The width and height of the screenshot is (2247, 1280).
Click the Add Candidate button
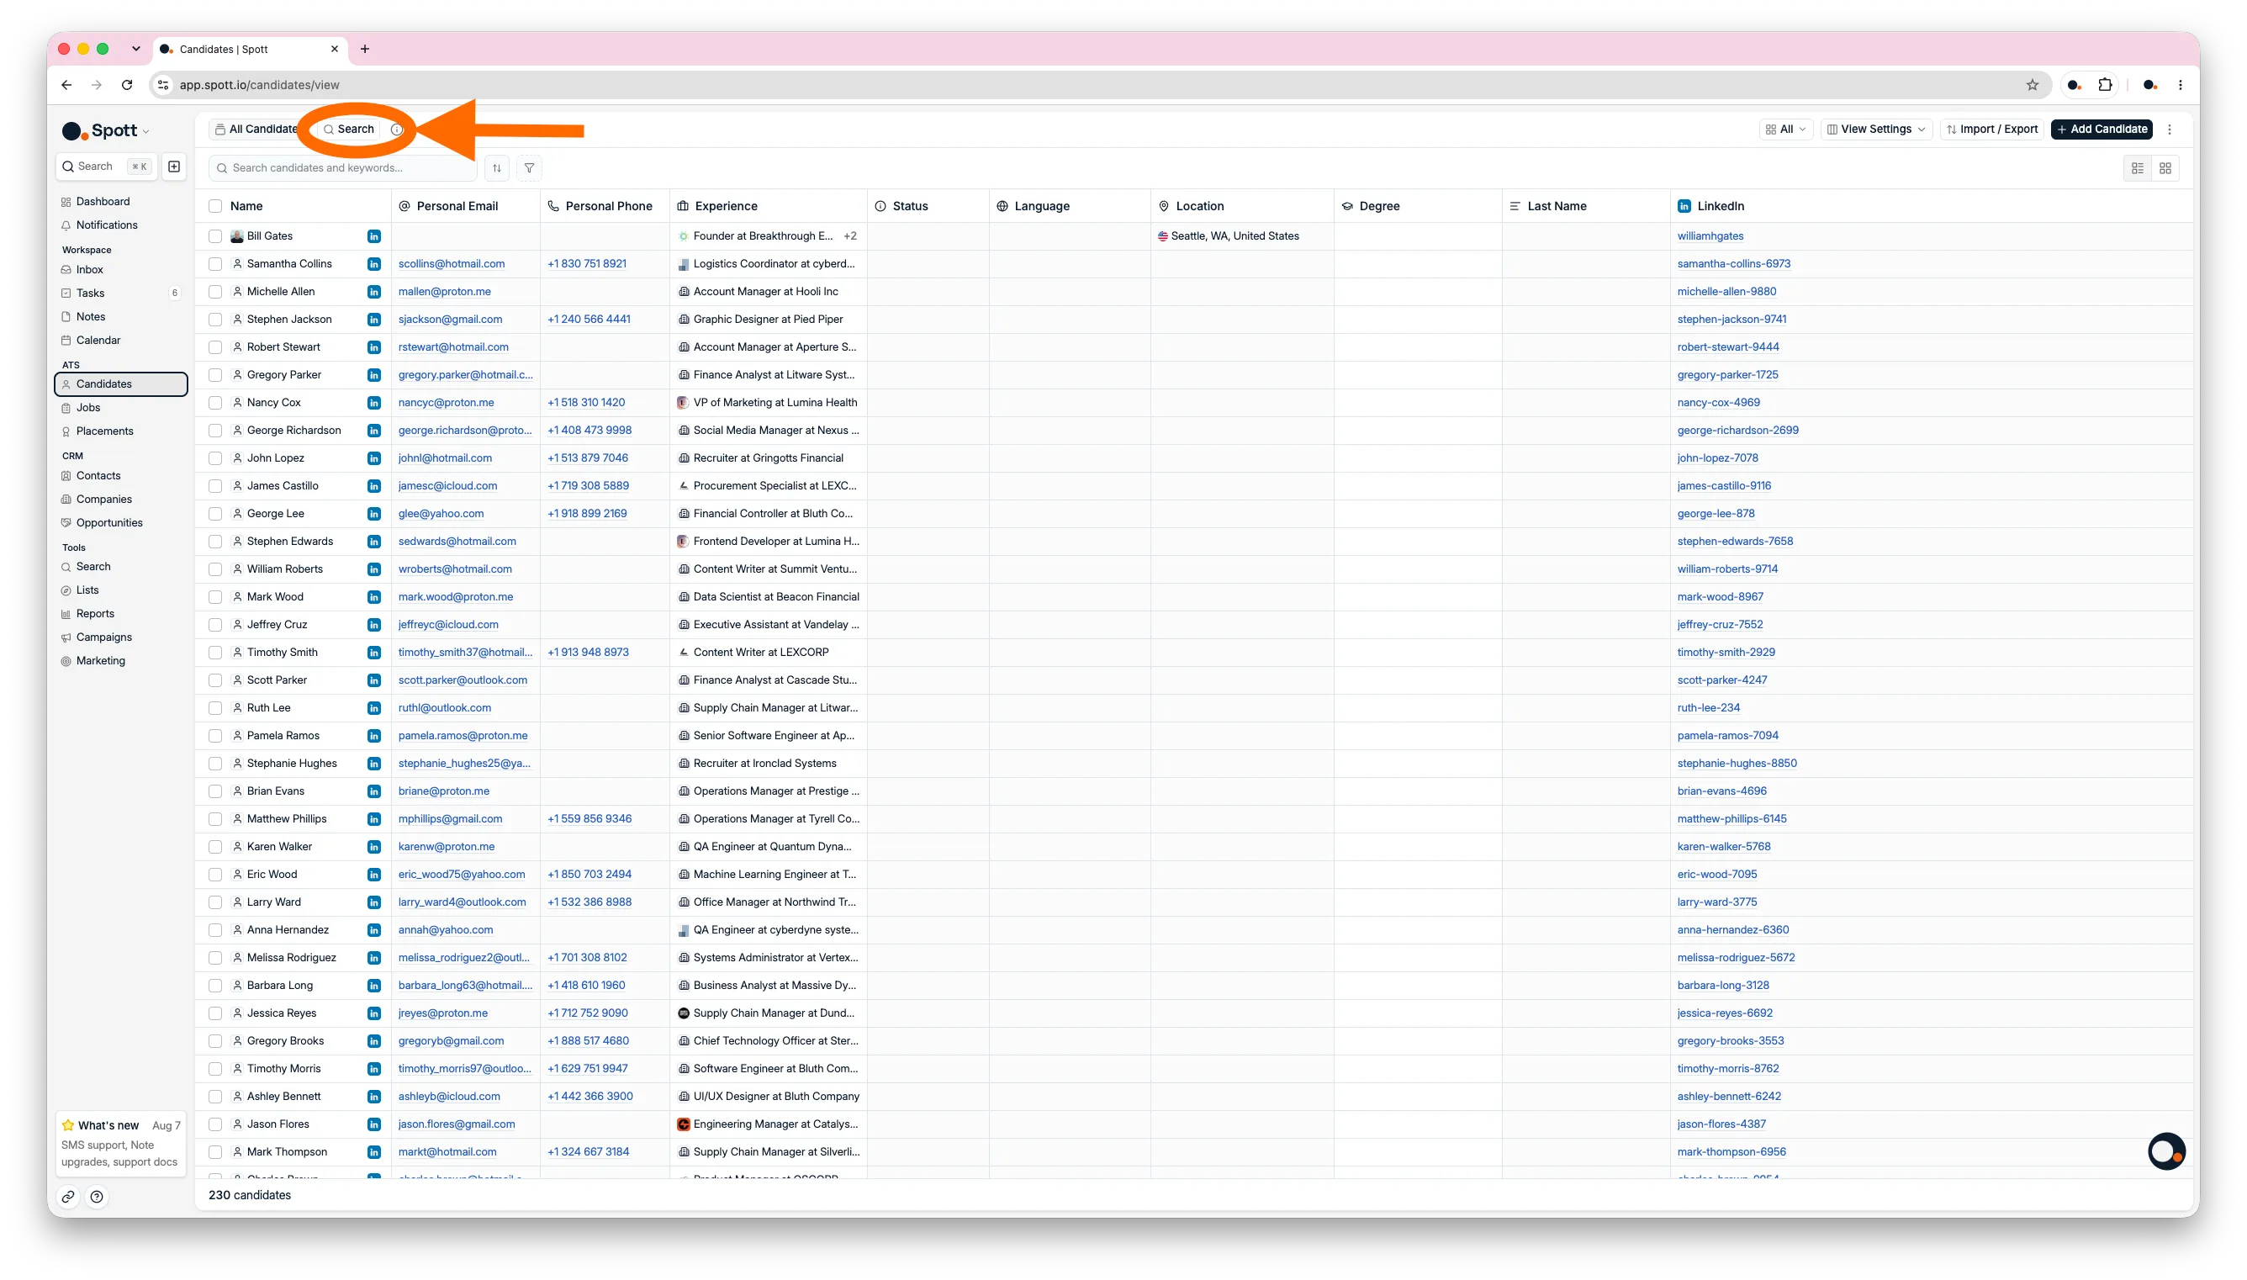coord(2102,130)
